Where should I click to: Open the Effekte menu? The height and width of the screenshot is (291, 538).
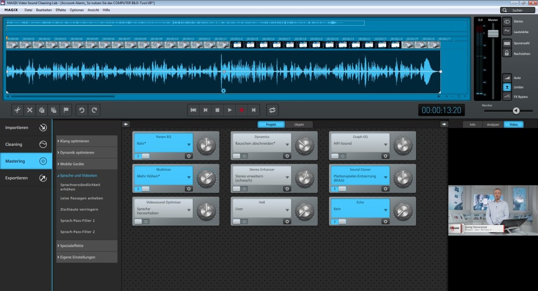pyautogui.click(x=61, y=10)
